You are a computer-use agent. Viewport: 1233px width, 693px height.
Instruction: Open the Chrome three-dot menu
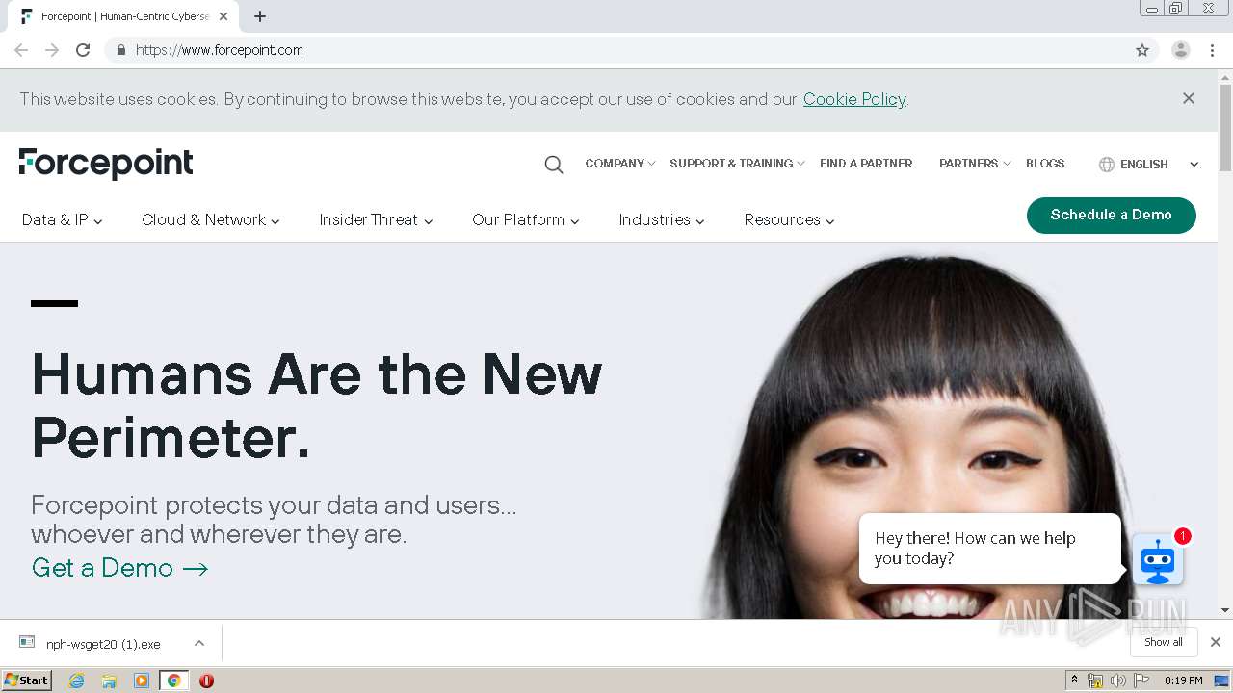[1213, 50]
